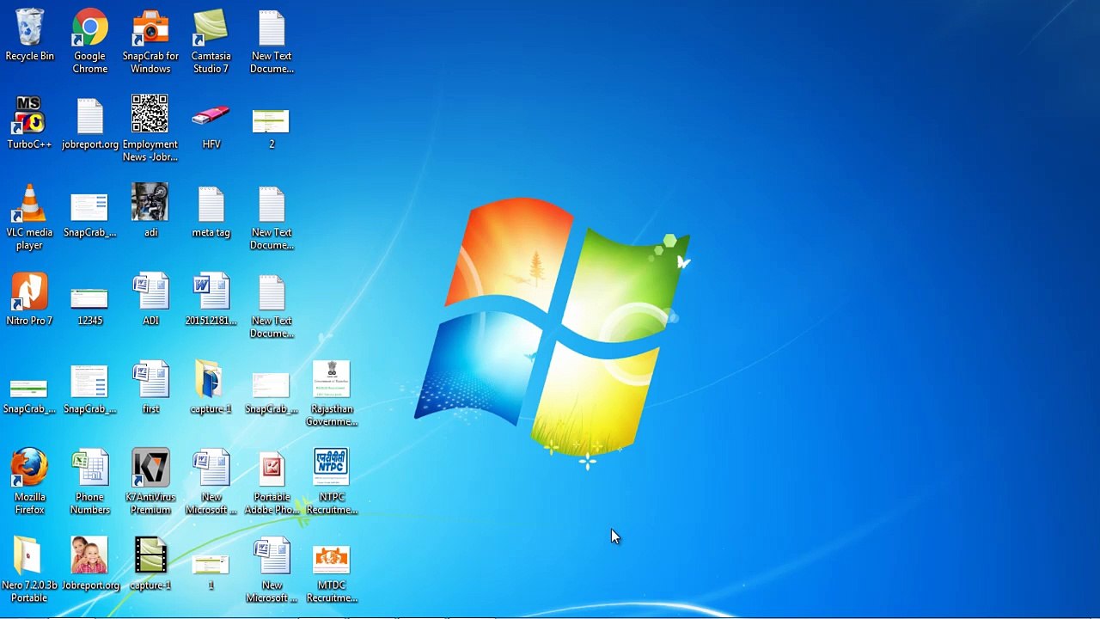Select the uppercase ADI Word document
The width and height of the screenshot is (1100, 619).
pos(150,299)
